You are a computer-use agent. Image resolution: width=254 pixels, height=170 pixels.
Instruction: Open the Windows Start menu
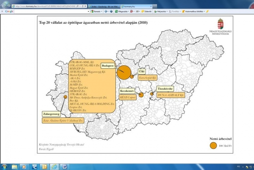point(4,167)
